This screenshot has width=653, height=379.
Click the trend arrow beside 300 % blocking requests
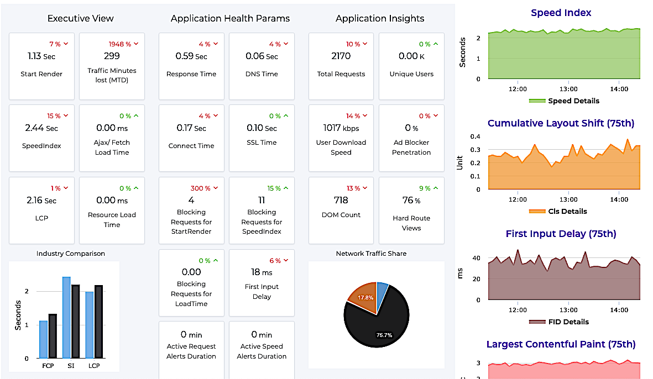pos(216,188)
